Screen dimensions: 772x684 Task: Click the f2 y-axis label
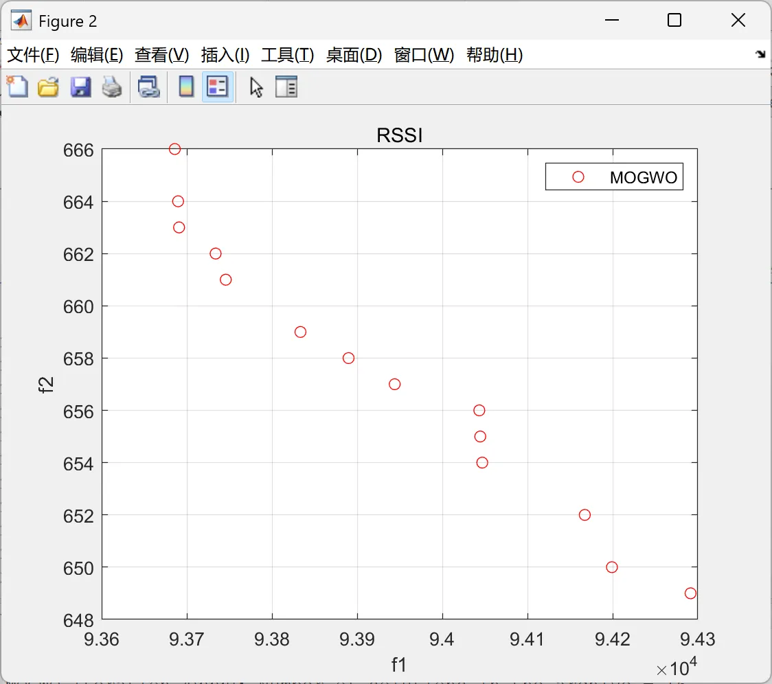(x=46, y=385)
